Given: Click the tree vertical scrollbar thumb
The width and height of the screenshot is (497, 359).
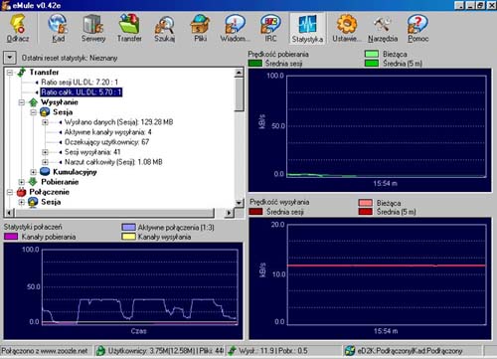Looking at the screenshot, I should 240,94.
